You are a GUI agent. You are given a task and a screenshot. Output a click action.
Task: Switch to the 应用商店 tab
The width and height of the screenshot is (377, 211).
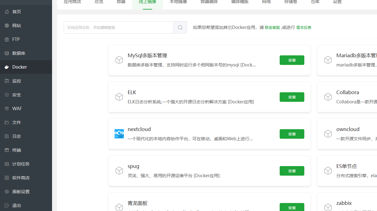point(72,2)
